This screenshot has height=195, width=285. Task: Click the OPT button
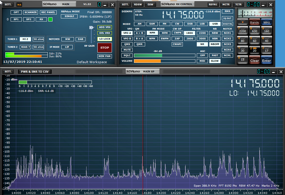click(16, 12)
